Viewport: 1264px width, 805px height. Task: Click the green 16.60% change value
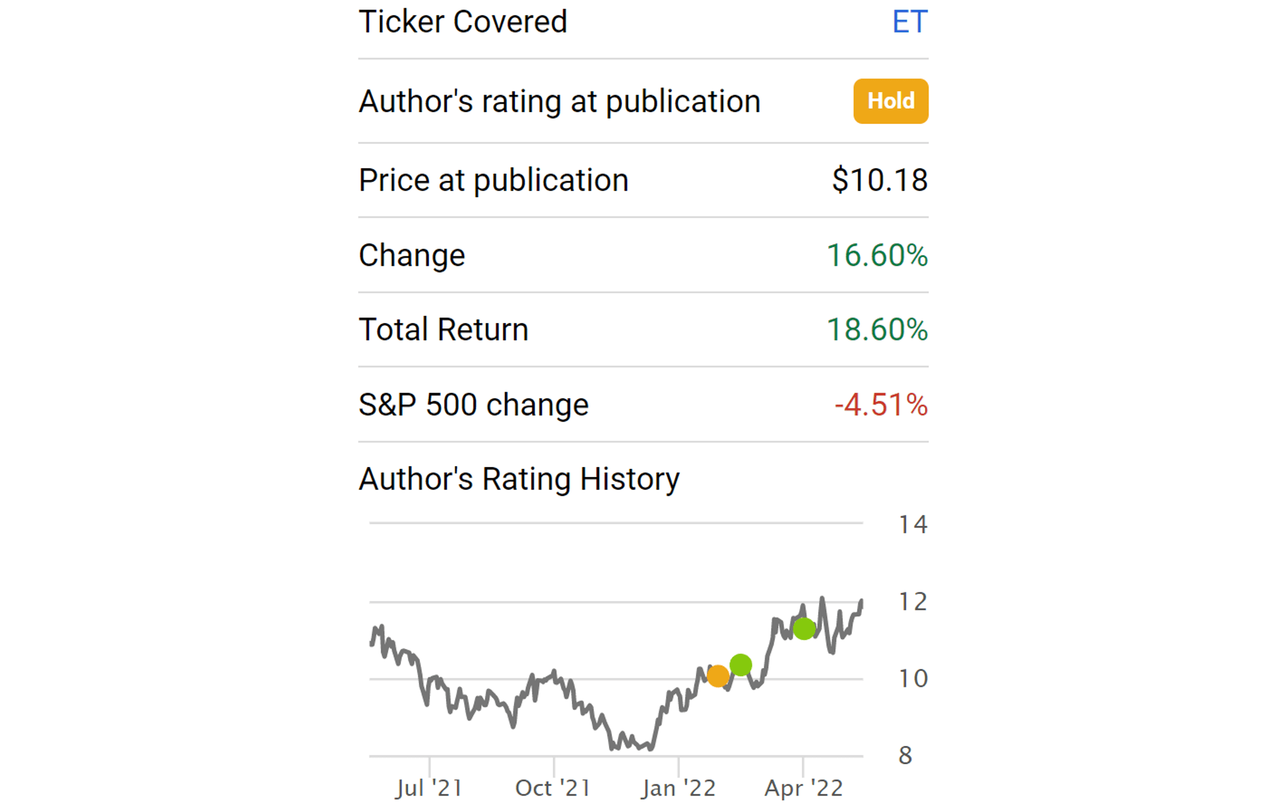(877, 255)
